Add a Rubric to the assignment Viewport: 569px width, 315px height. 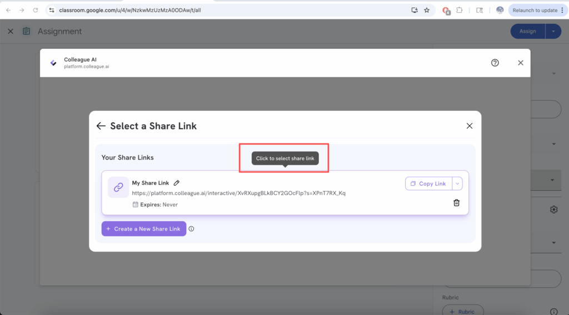pyautogui.click(x=462, y=311)
